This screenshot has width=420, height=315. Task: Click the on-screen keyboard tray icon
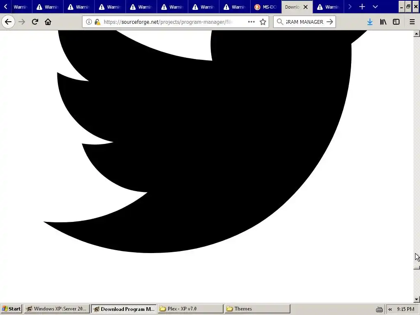click(379, 309)
